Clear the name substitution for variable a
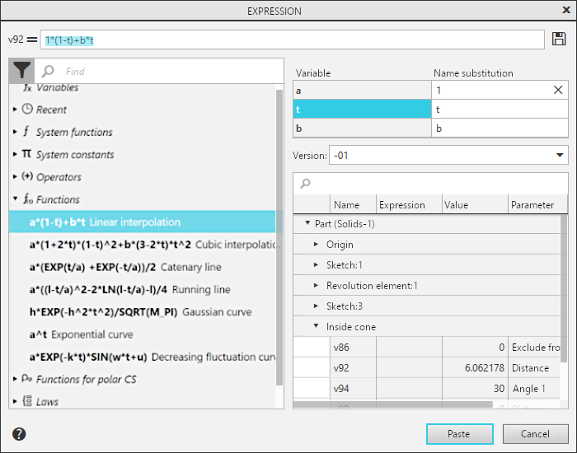 pyautogui.click(x=558, y=90)
